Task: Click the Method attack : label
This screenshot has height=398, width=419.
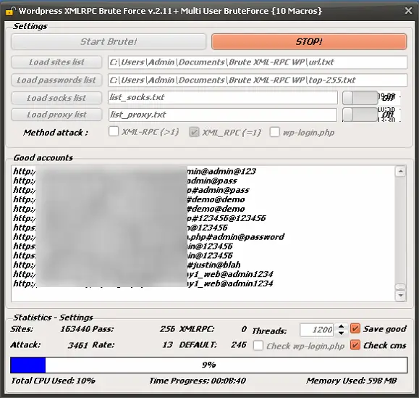Action: coord(56,133)
